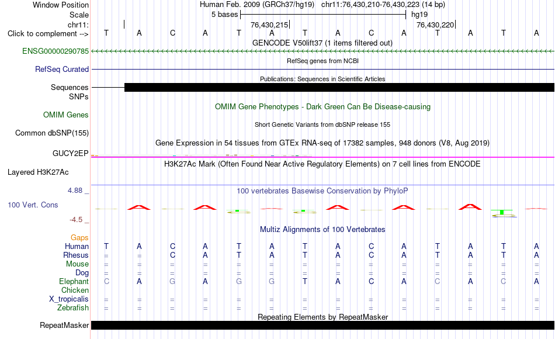Select the Scale row label
This screenshot has height=339, width=555.
click(79, 15)
